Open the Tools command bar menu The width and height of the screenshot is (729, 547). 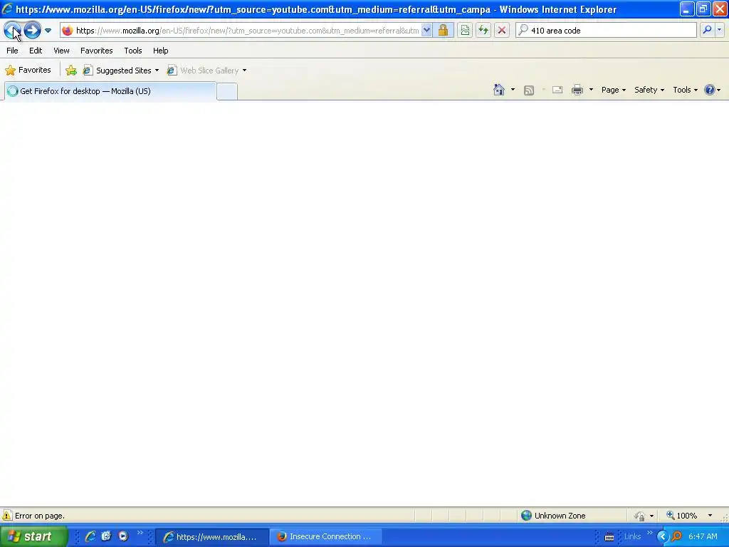point(686,90)
